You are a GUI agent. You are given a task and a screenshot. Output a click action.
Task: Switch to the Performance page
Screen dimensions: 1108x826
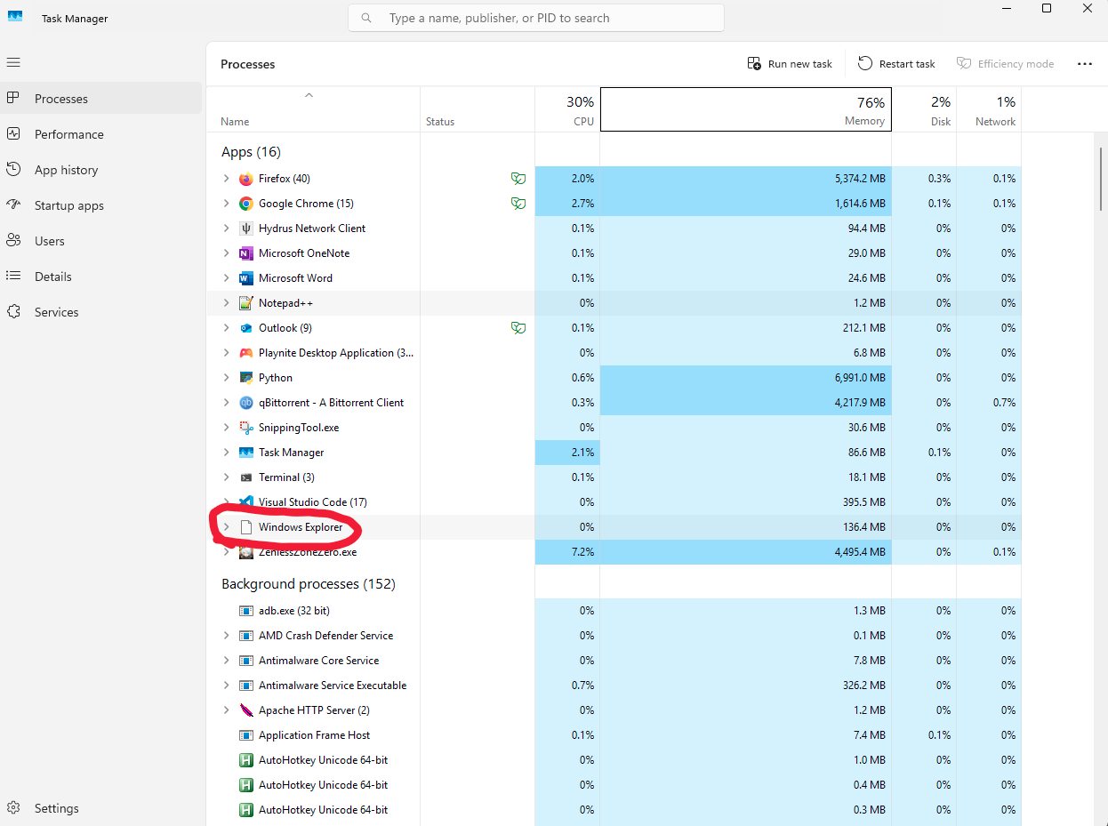click(101, 134)
